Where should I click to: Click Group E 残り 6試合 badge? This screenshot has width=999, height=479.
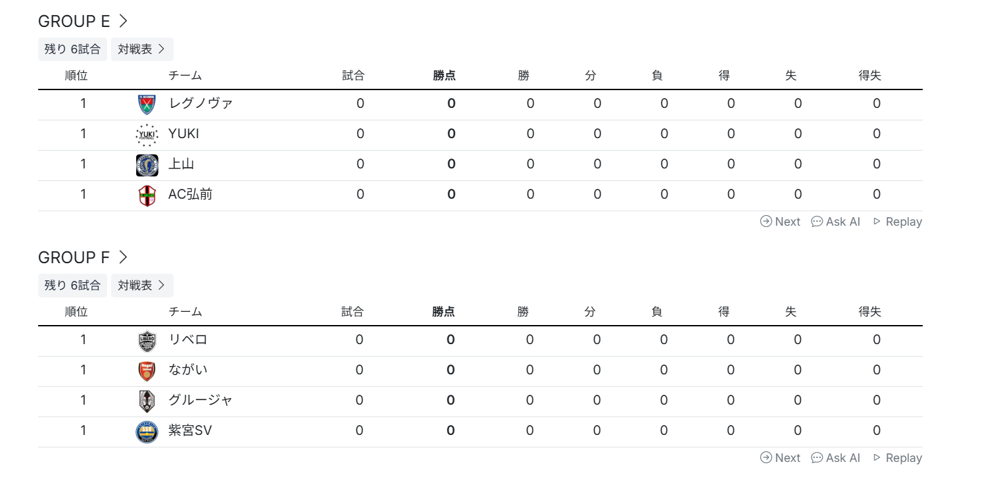[x=72, y=49]
